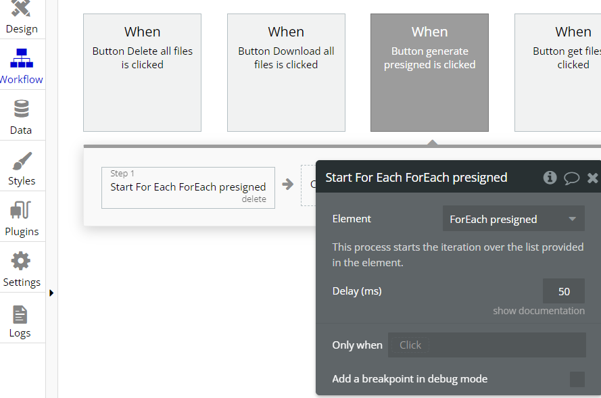
Task: Click the Workflow tab icon
Action: tap(22, 59)
